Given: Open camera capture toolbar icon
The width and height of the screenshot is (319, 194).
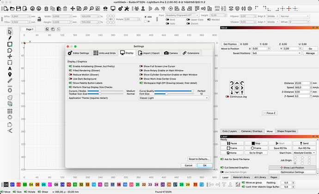Looking at the screenshot, I should tap(105, 8).
